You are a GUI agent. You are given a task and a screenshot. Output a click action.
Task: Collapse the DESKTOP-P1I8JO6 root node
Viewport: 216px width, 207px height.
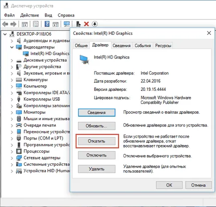5,34
